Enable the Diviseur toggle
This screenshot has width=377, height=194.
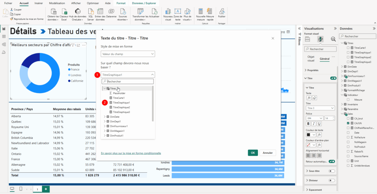coord(332,180)
